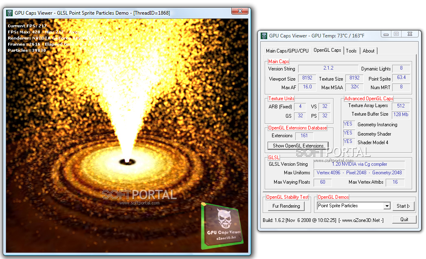Click the GPU Caps Viewer chip logo in demo

click(x=222, y=226)
